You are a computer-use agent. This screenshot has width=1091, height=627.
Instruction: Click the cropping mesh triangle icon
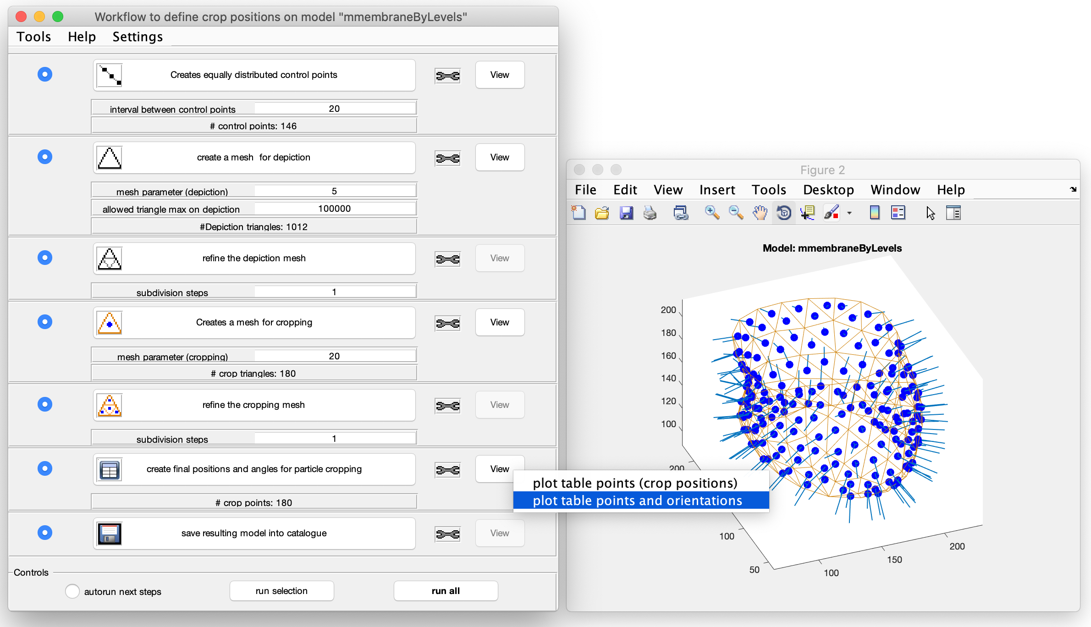(x=110, y=323)
